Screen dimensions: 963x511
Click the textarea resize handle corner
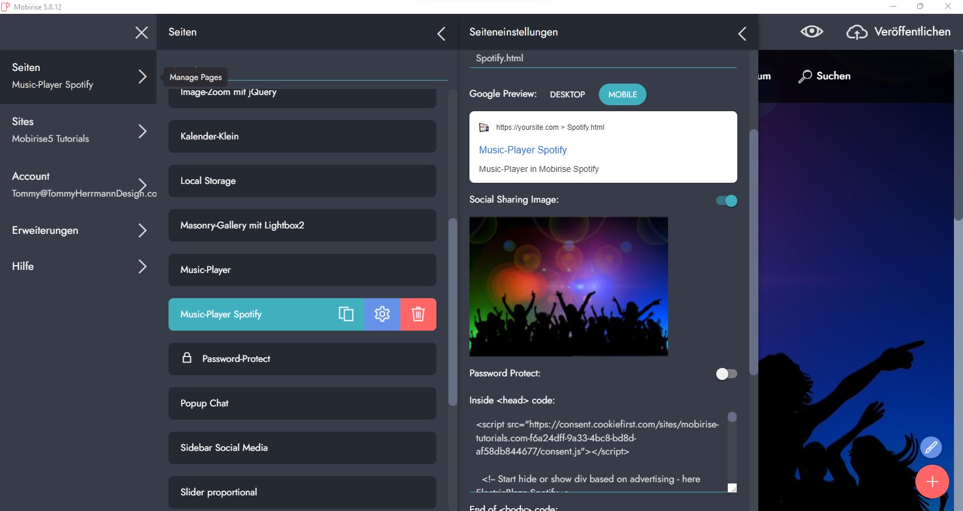click(x=732, y=488)
